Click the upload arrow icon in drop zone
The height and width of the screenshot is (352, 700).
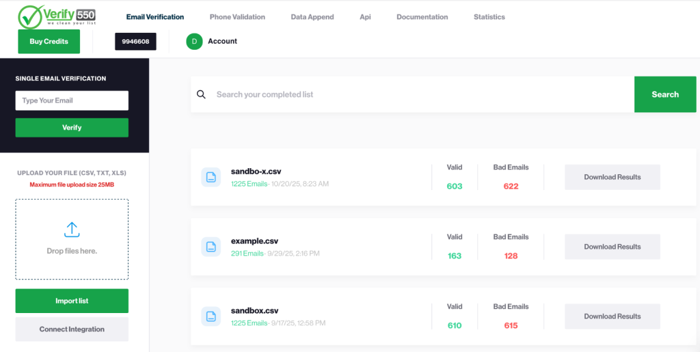[x=72, y=230]
